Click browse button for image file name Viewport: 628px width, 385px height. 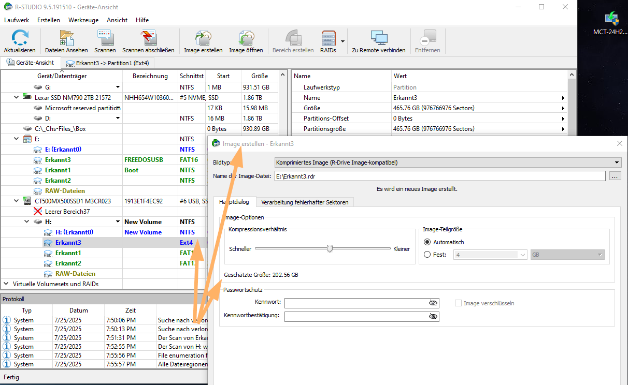pyautogui.click(x=615, y=176)
